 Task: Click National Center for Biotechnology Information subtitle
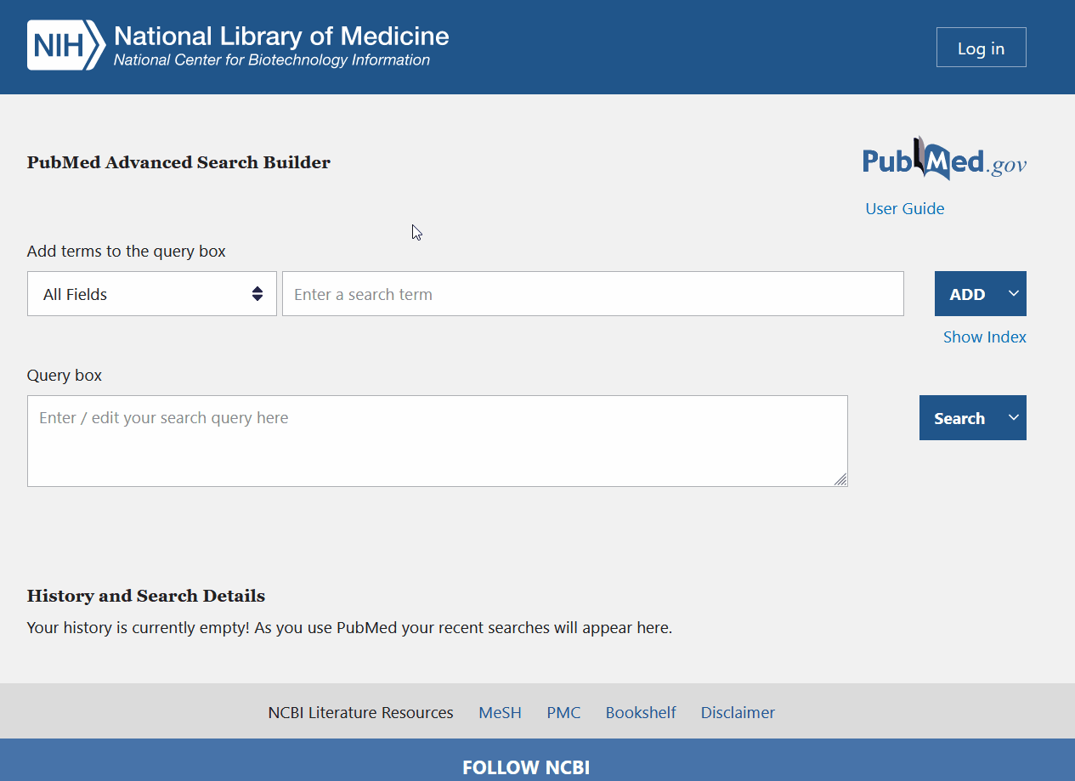pyautogui.click(x=272, y=60)
